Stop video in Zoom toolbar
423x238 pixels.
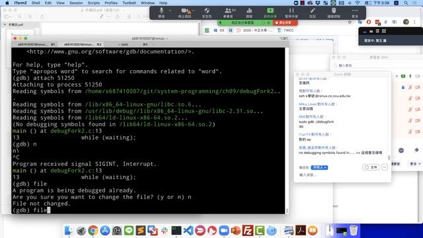(184, 13)
